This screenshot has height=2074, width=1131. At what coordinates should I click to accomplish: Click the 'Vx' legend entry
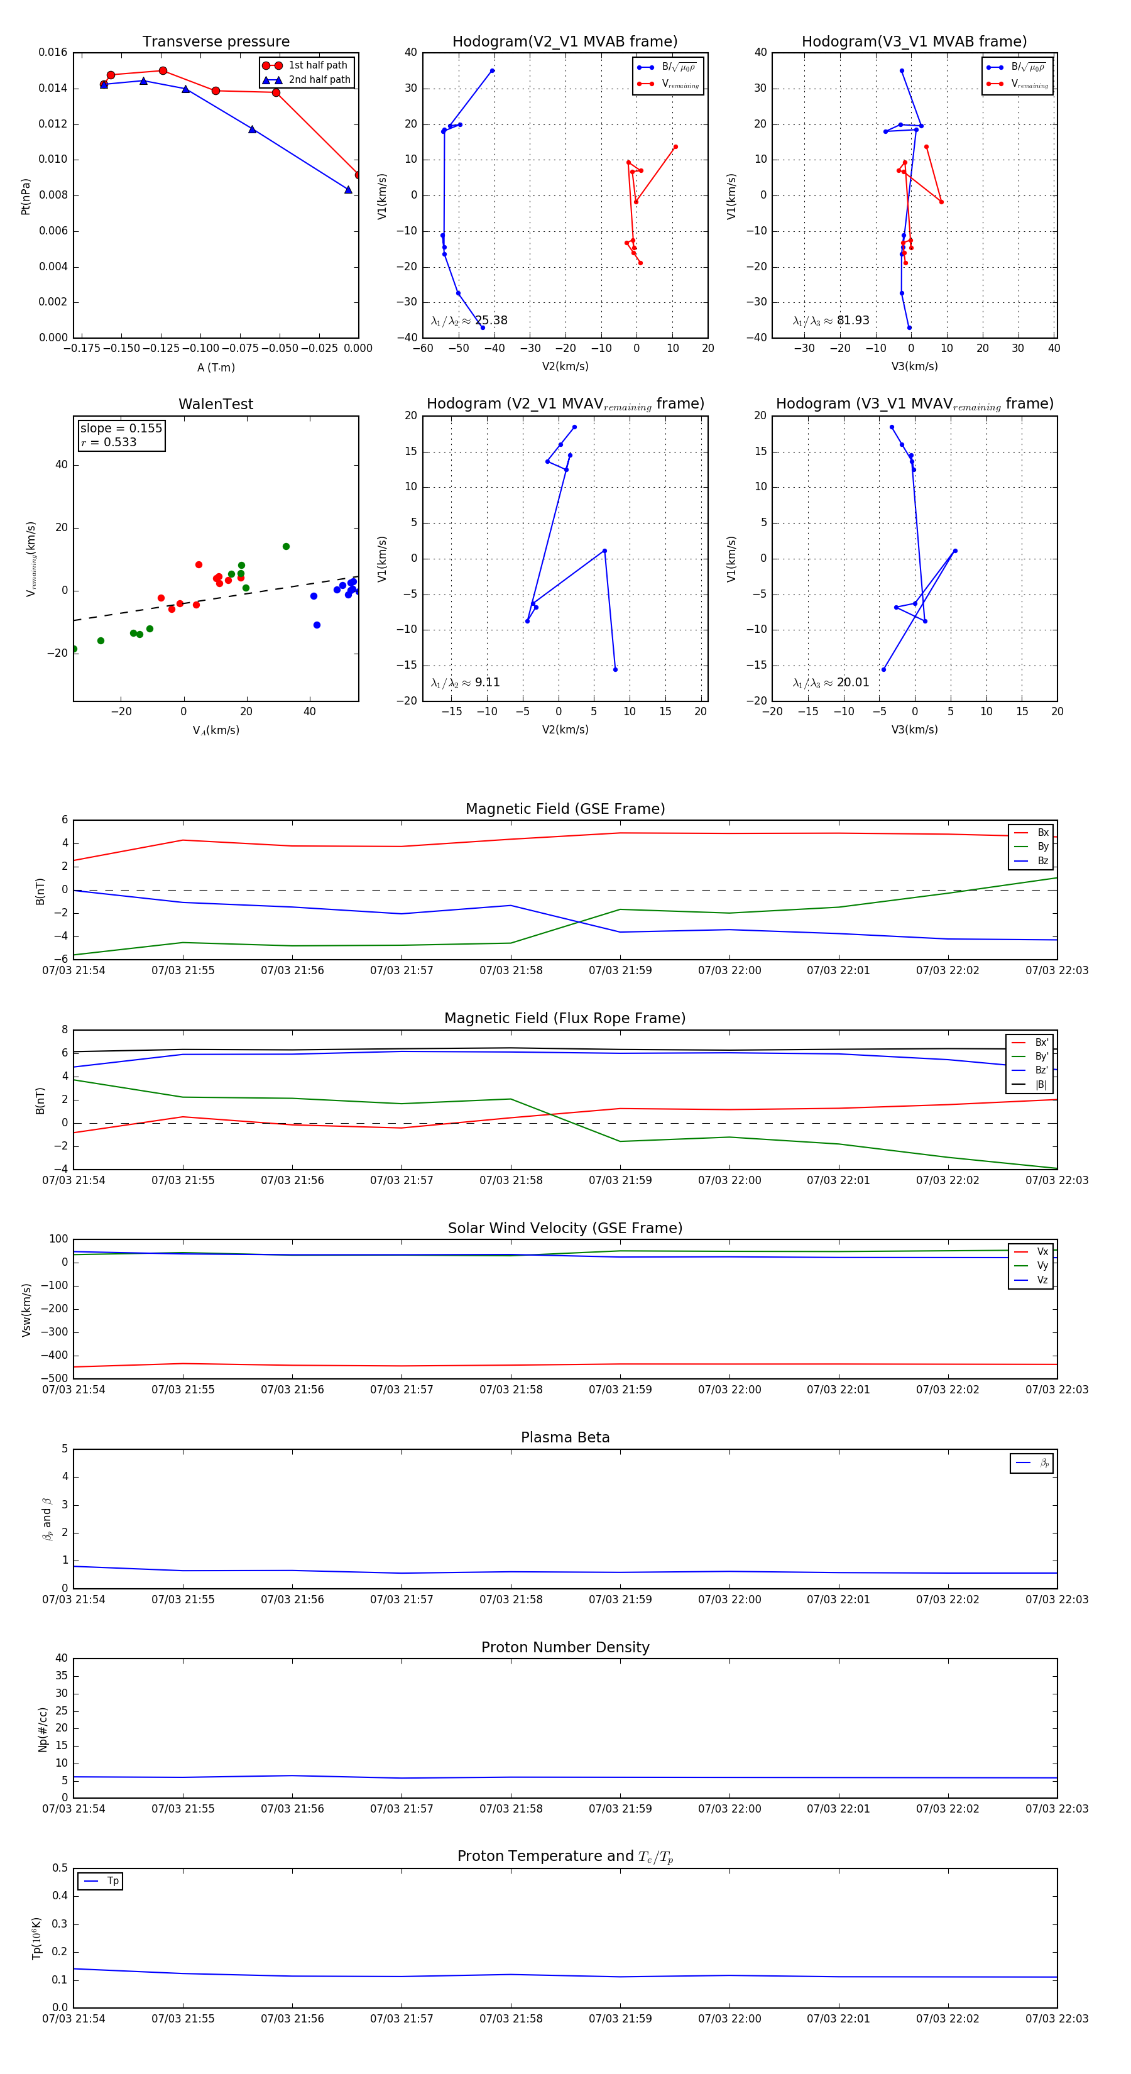[1031, 1252]
